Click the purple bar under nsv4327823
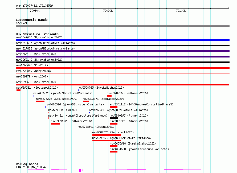 pyautogui.click(x=122, y=51)
